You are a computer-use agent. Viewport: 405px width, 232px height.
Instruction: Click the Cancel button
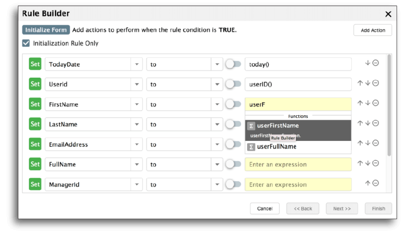pos(265,208)
